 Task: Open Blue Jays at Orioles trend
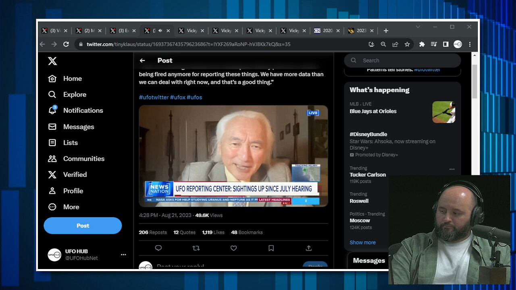pos(373,111)
